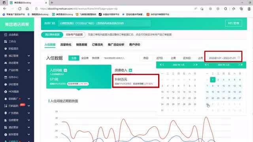This screenshot has width=253, height=142.
Task: Click the browser back arrow
Action: pos(5,9)
